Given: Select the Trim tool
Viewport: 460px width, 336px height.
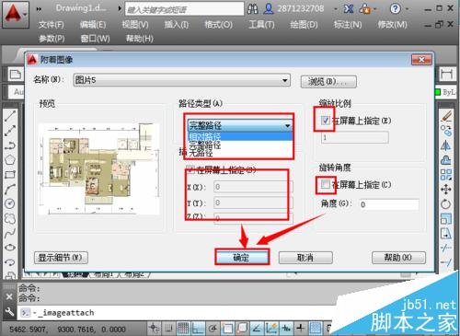Looking at the screenshot, I should point(446,248).
